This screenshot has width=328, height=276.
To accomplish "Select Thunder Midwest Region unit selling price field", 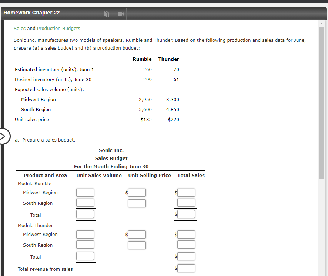I will point(137,235).
